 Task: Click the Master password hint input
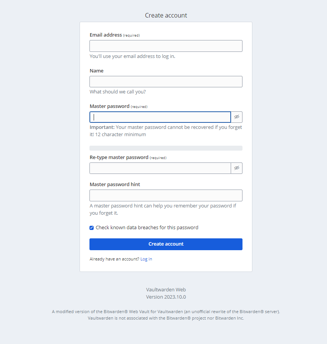click(x=166, y=195)
